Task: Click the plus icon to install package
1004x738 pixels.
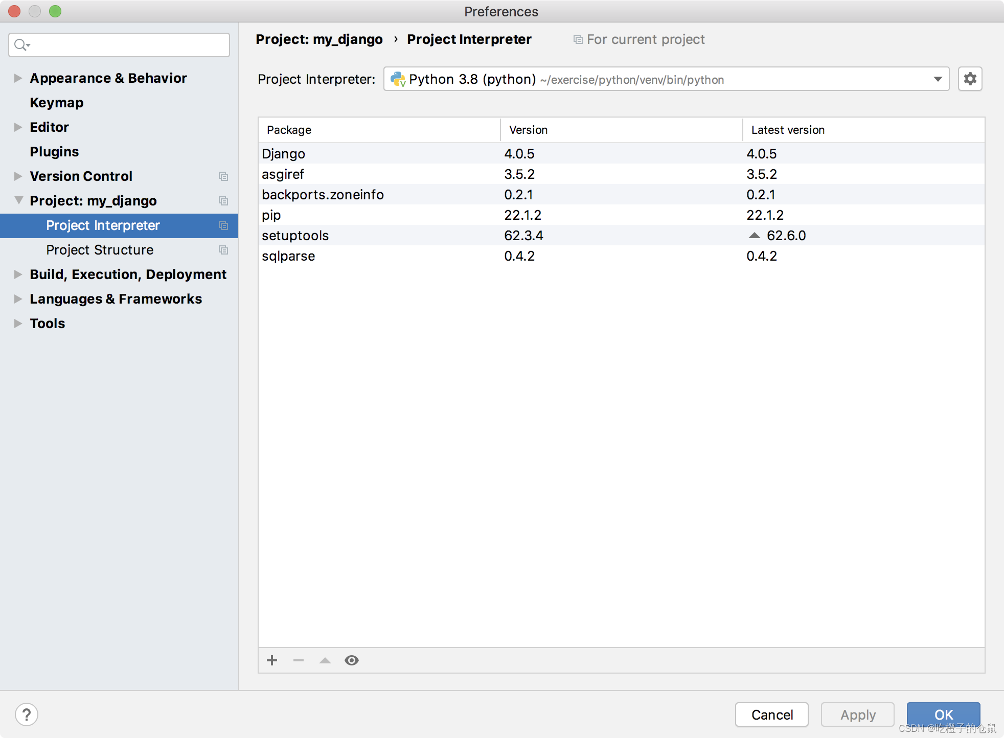Action: (x=272, y=660)
